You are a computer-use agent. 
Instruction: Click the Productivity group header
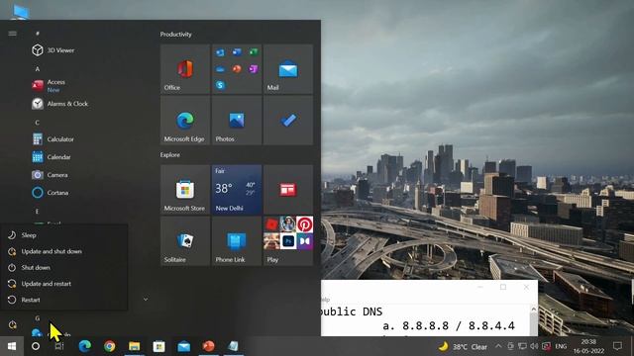(x=176, y=35)
